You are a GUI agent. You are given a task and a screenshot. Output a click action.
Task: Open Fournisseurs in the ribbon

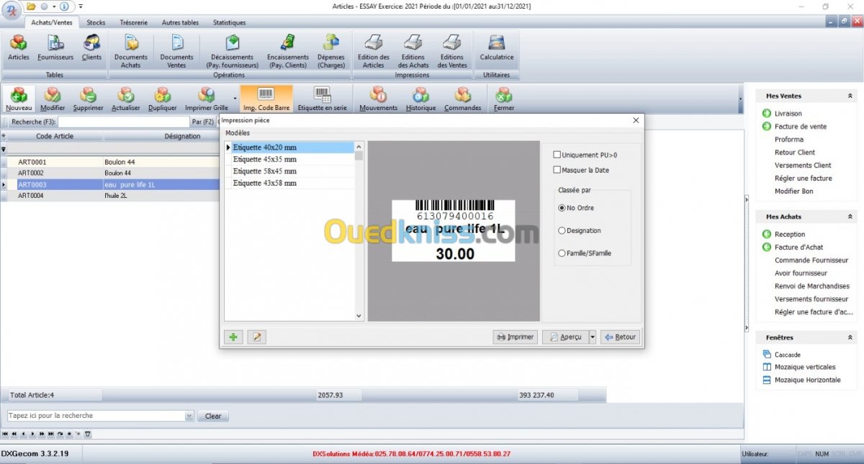(55, 47)
